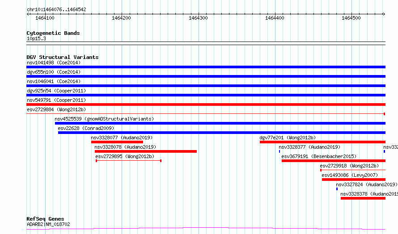This screenshot has width=398, height=234.
Task: Click ruler position 1464400
Action: point(275,18)
